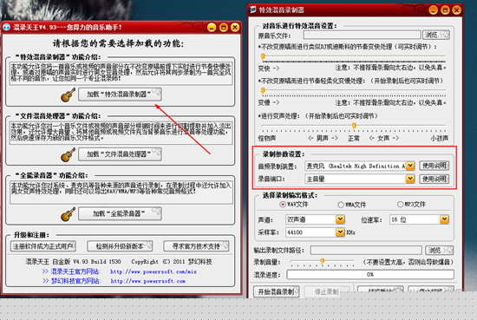Click the 混录天王 白金版 V4.93 Build 1530 text

pyautogui.click(x=73, y=262)
